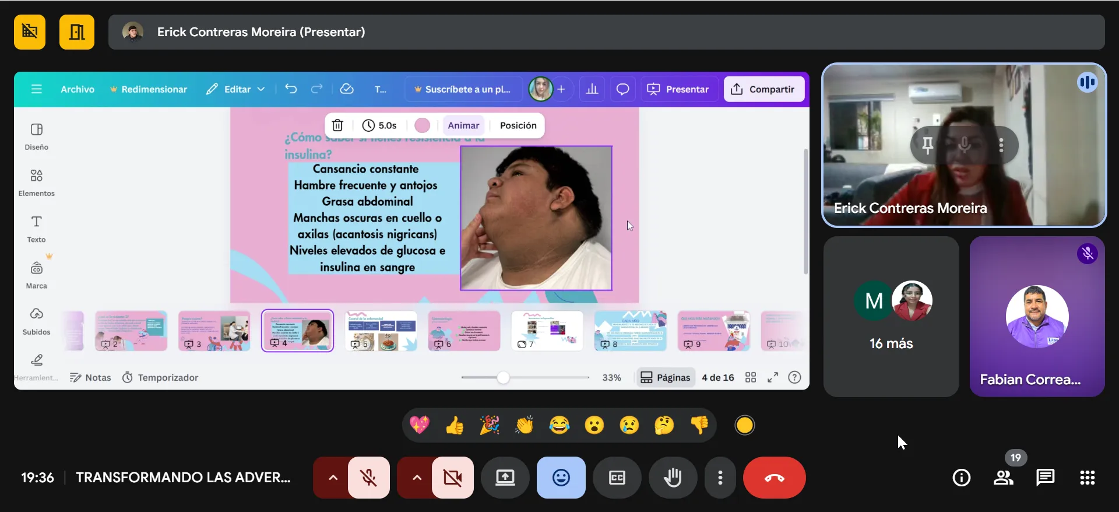
Task: Select slide thumbnail 3
Action: tap(214, 331)
